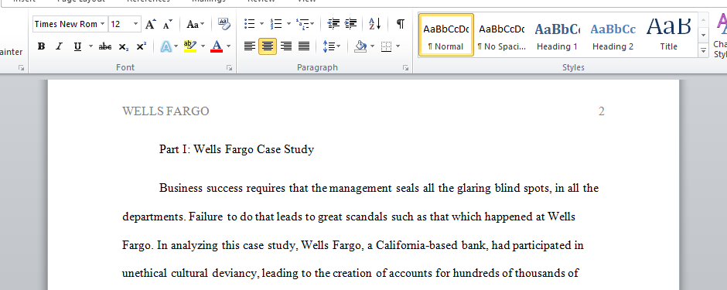Open the Font dialog launcher
The image size is (727, 290).
pyautogui.click(x=229, y=67)
